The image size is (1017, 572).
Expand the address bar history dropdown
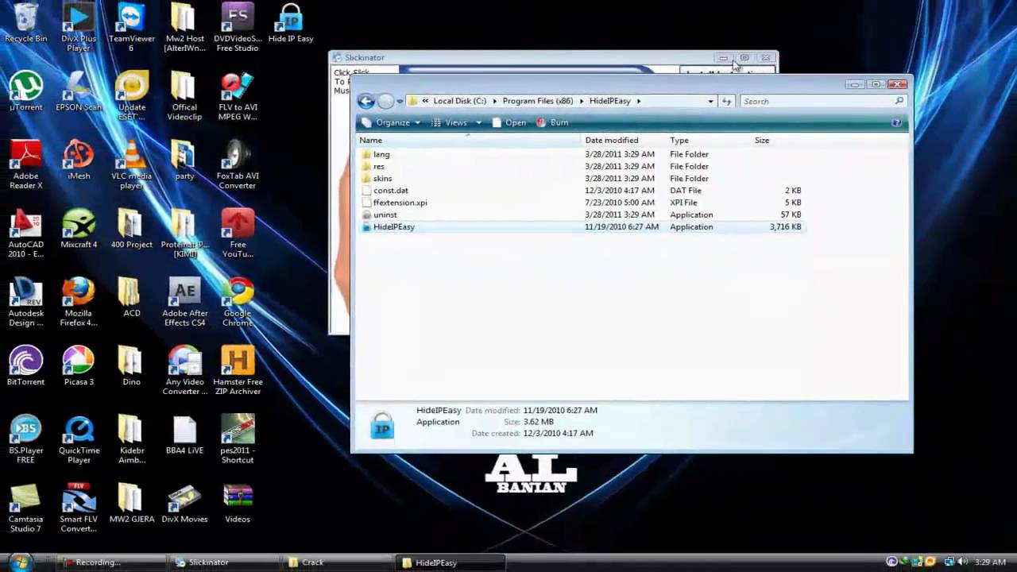click(x=710, y=101)
